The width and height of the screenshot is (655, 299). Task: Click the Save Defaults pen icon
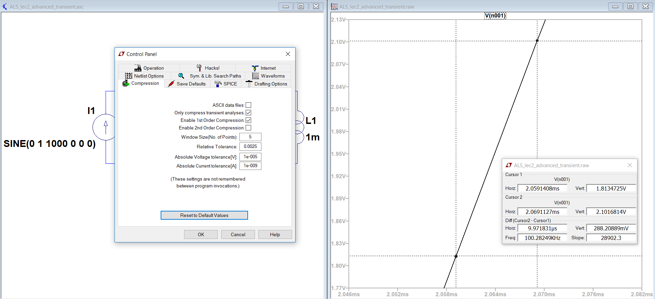(171, 84)
